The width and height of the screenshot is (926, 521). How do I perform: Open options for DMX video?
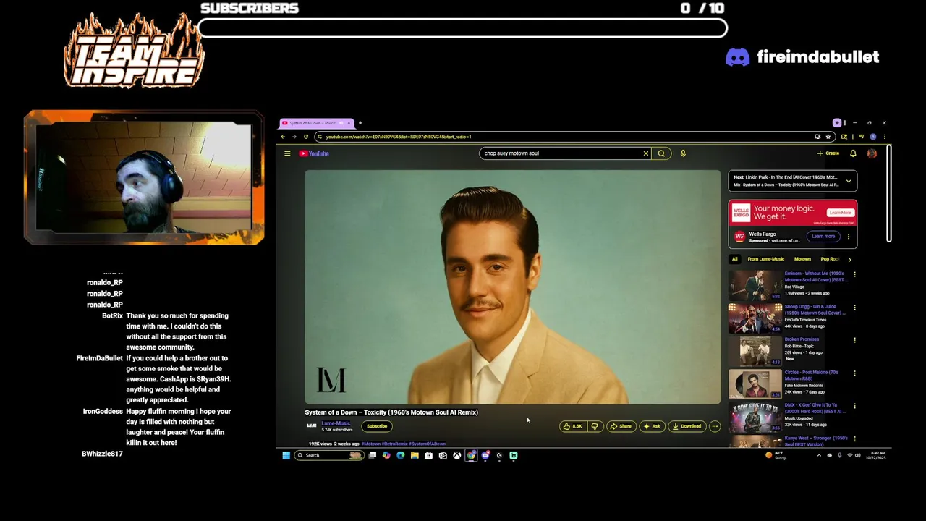pos(854,406)
